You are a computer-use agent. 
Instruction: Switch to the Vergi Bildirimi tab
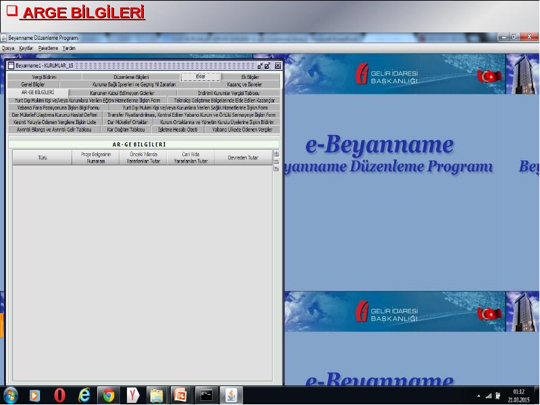(45, 77)
